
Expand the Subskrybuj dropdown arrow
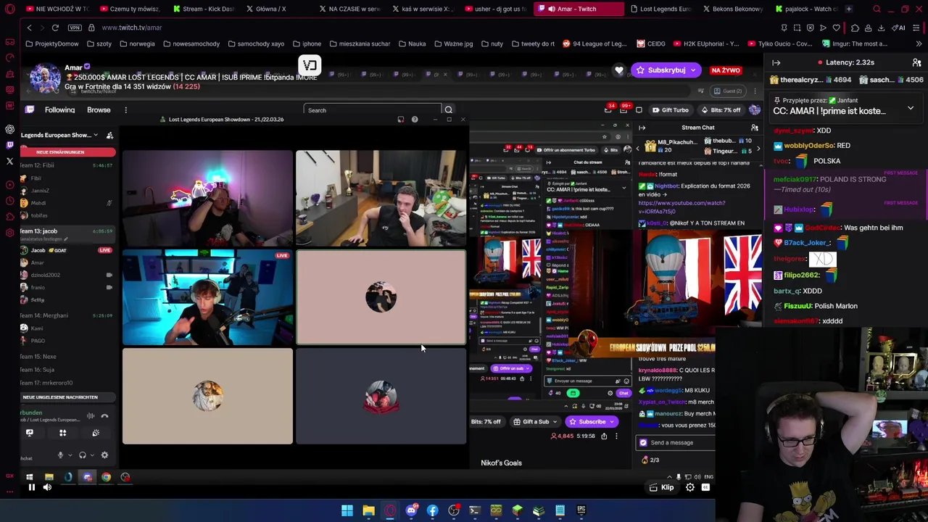click(694, 70)
